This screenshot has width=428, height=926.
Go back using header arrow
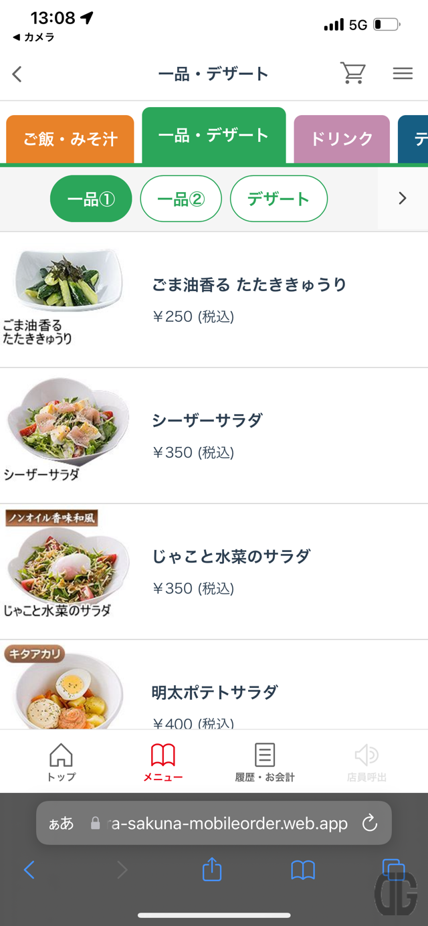point(17,74)
